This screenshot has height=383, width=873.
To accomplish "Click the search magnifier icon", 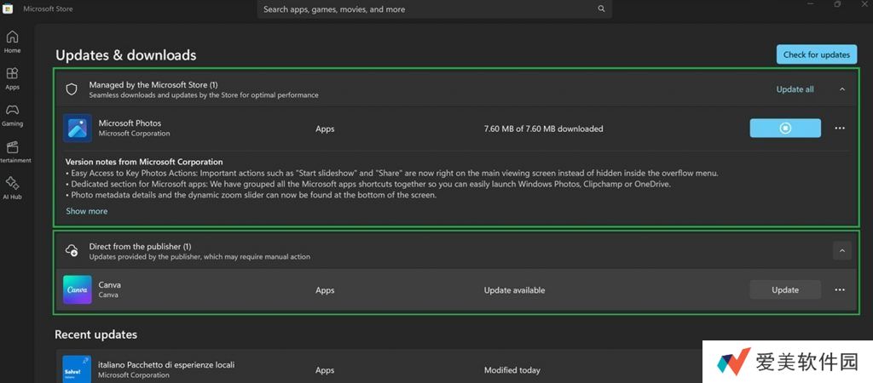I will (x=601, y=9).
